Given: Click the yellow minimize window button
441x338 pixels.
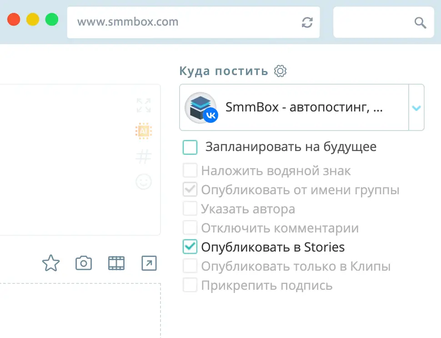Looking at the screenshot, I should pyautogui.click(x=33, y=20).
